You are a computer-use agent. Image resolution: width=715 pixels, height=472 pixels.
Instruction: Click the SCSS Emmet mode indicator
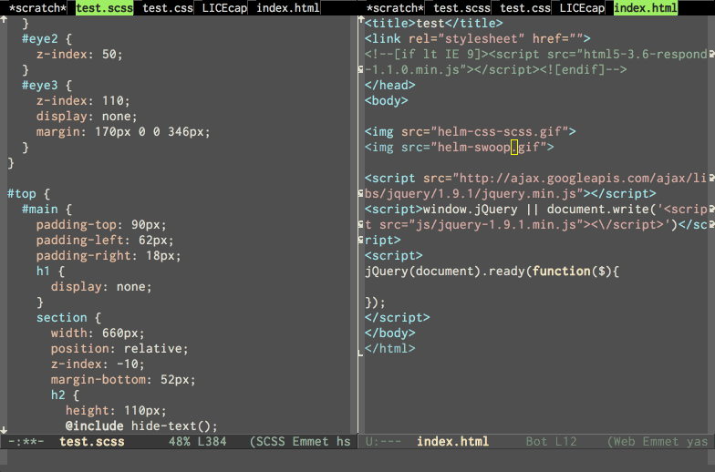(301, 442)
